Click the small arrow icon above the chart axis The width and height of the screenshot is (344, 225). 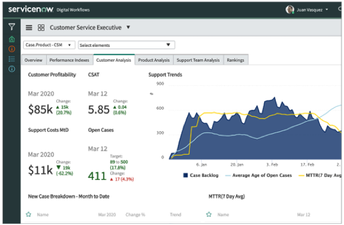(x=151, y=94)
